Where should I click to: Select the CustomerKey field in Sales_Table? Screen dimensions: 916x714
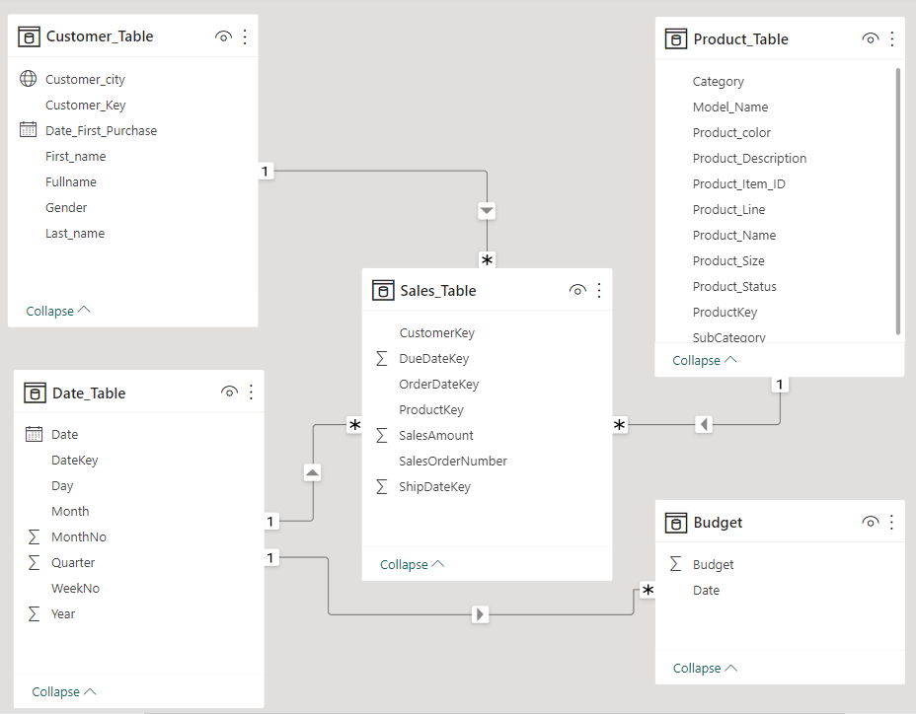[x=436, y=332]
